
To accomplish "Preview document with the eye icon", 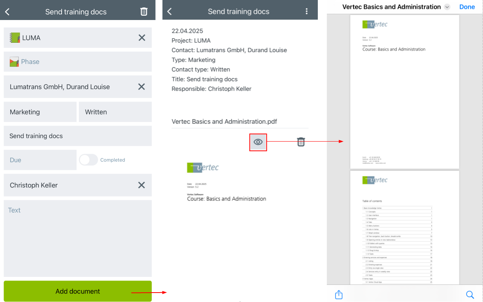I will [258, 142].
